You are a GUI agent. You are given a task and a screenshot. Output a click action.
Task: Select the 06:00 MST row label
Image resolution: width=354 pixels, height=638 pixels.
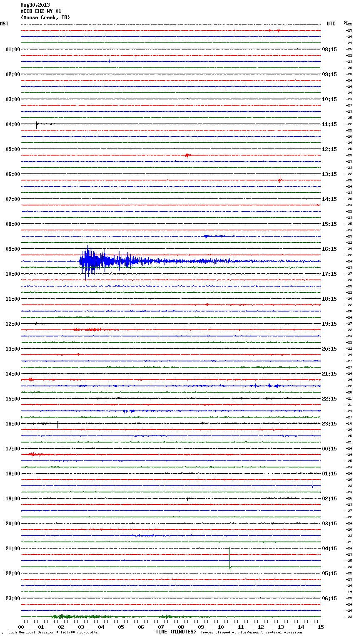[12, 174]
